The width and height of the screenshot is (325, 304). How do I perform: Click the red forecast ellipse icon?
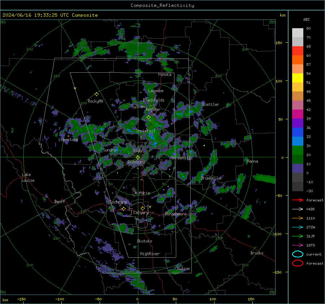[x=298, y=263]
